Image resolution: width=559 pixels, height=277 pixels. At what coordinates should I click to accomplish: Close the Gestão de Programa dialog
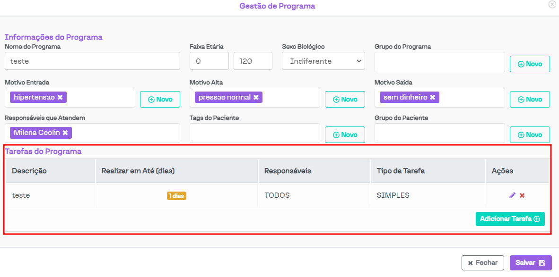(551, 4)
